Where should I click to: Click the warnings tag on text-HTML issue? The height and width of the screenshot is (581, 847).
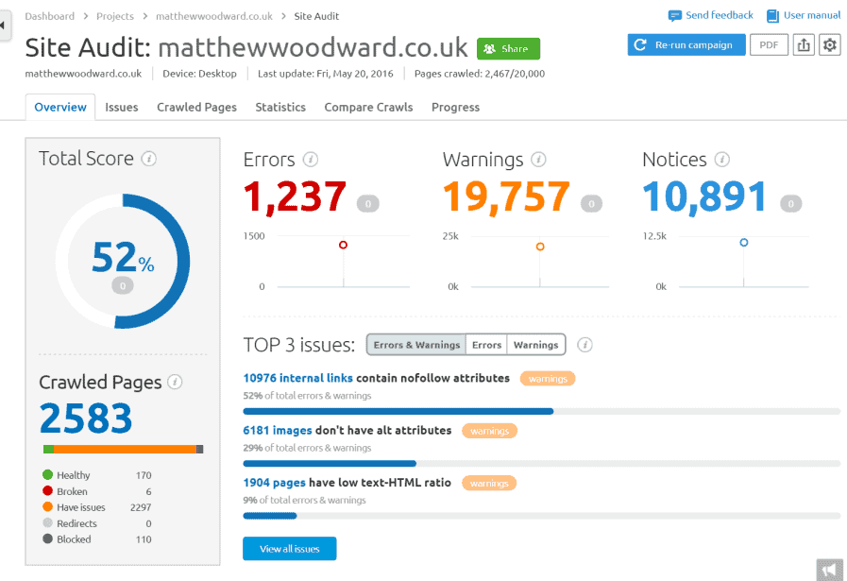click(489, 483)
